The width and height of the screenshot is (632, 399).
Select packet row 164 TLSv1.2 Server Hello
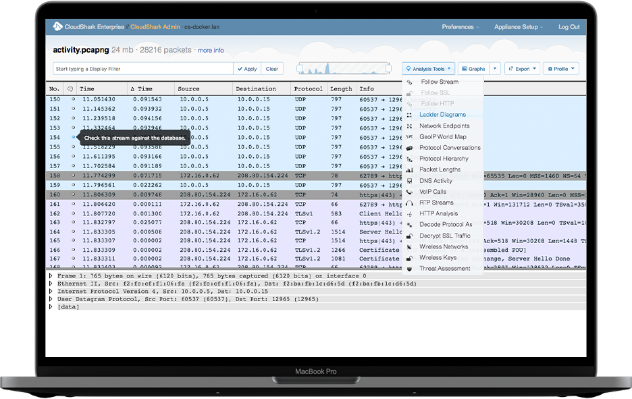[316, 232]
